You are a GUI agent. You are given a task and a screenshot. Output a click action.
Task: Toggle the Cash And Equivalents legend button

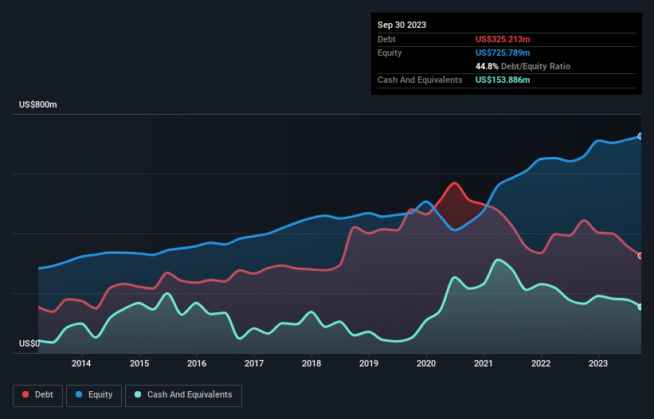pyautogui.click(x=183, y=395)
